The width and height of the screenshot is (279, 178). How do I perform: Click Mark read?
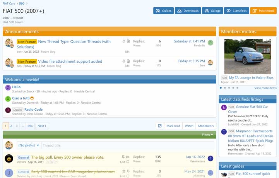(x=173, y=126)
